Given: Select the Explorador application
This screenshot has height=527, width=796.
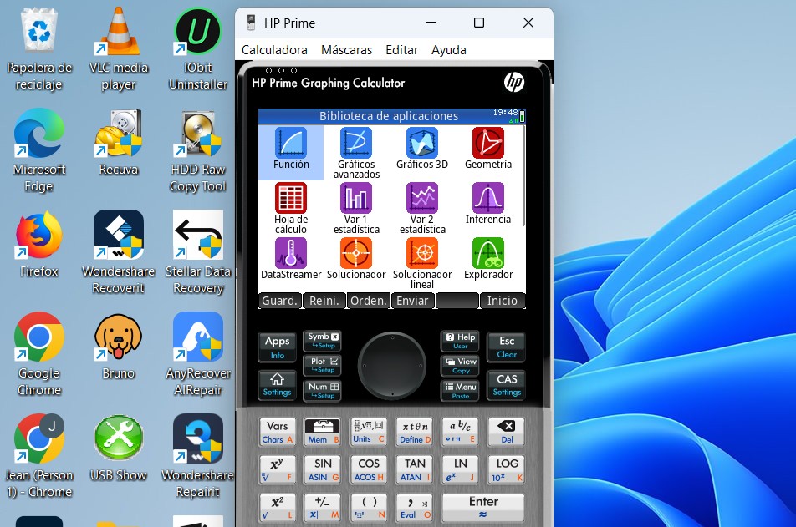Looking at the screenshot, I should 488,255.
